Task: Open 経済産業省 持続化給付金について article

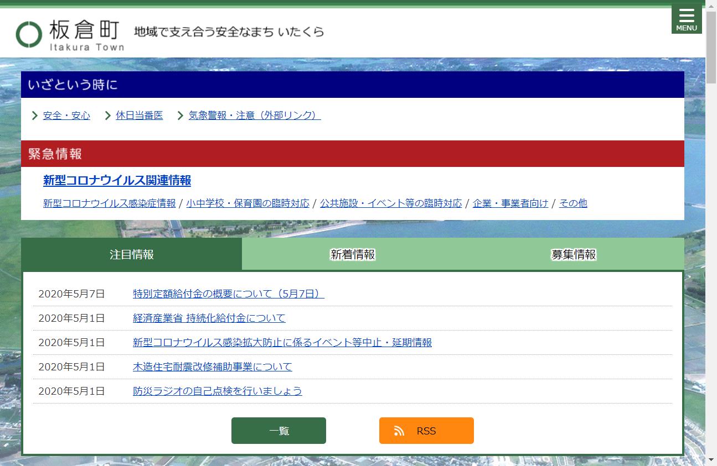Action: click(x=209, y=318)
